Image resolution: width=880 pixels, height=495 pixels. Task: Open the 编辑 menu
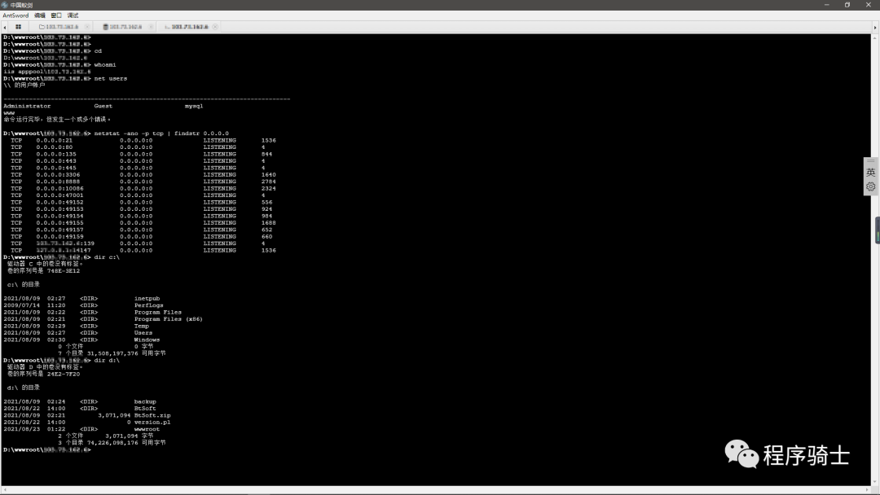[39, 15]
